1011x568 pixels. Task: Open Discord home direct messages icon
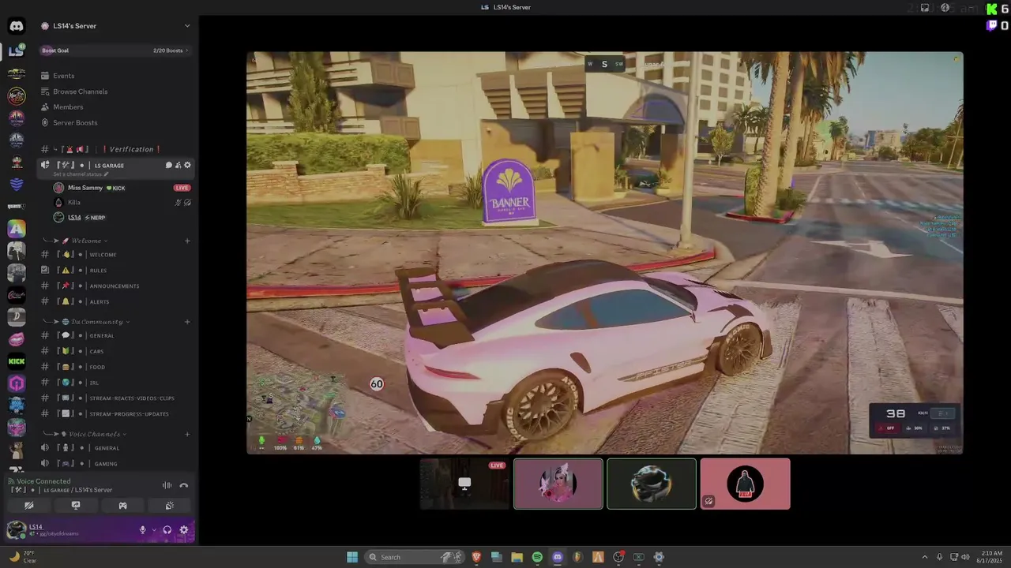pos(16,26)
